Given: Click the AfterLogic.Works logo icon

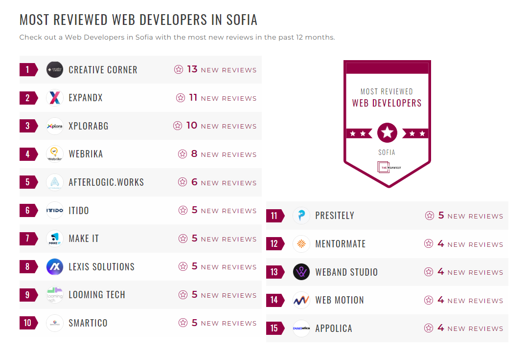Looking at the screenshot, I should click(55, 182).
